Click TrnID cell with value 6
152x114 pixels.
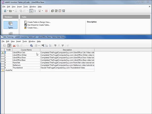pos(8,68)
